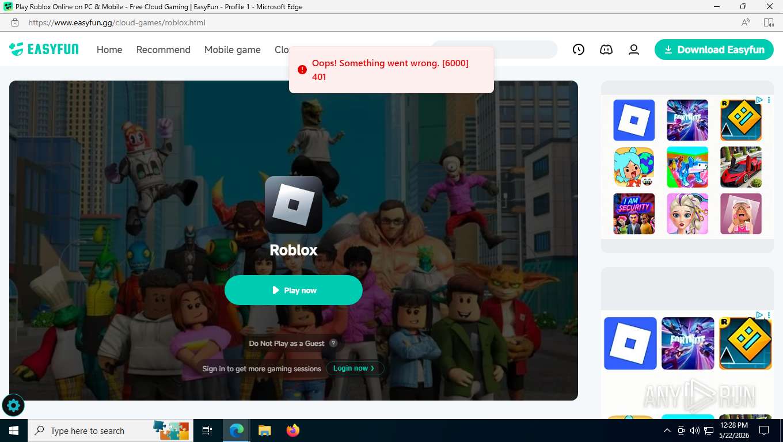This screenshot has width=783, height=442.
Task: Open Firefox from taskbar
Action: [293, 430]
